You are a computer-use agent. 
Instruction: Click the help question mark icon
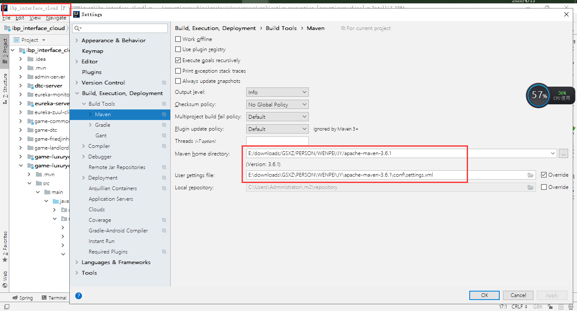[x=79, y=296]
